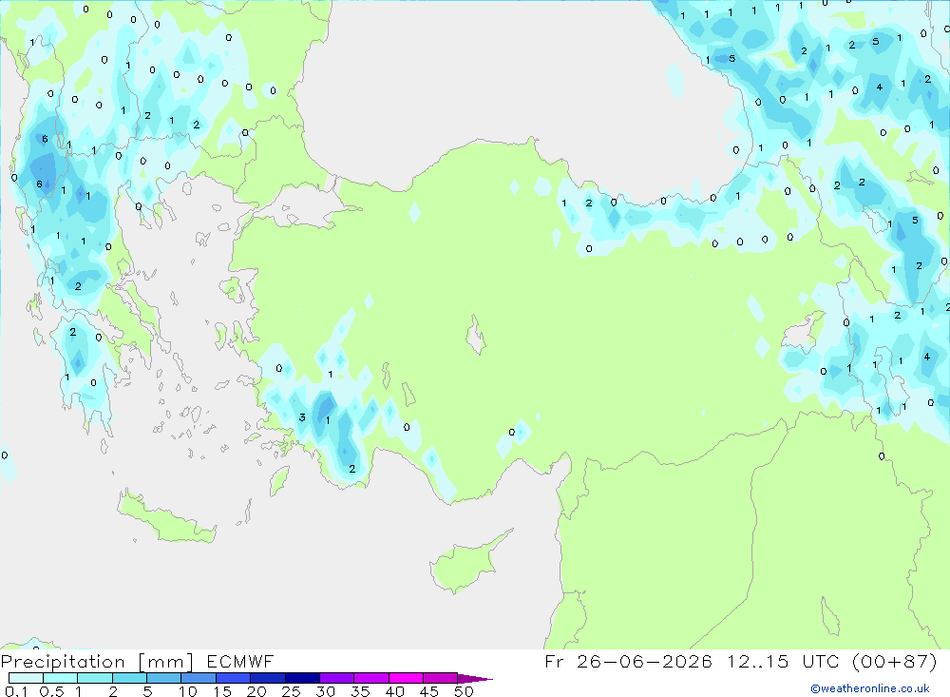Screen dimensions: 950x697
Task: Click the '(00+87)' forecast offset text
Action: [894, 661]
